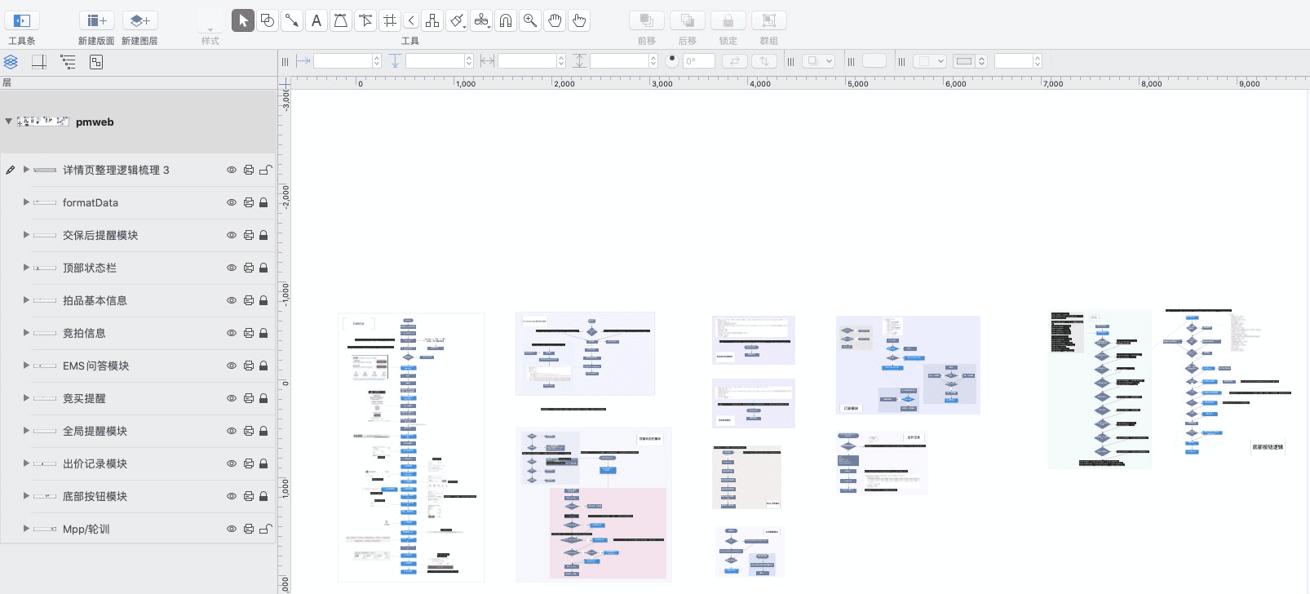Select the Shape tool icon
Image resolution: width=1310 pixels, height=594 pixels.
pos(268,20)
